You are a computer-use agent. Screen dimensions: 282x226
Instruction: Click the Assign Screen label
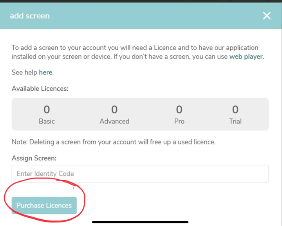pos(34,158)
